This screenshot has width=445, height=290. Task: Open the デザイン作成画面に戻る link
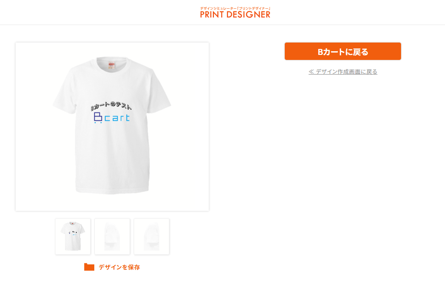point(343,72)
